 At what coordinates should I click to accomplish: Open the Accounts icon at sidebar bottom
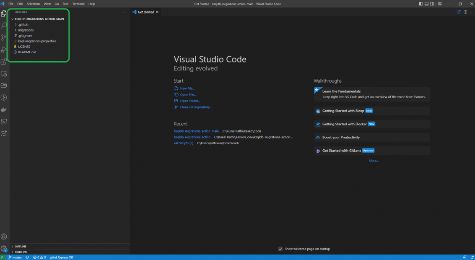point(4,236)
